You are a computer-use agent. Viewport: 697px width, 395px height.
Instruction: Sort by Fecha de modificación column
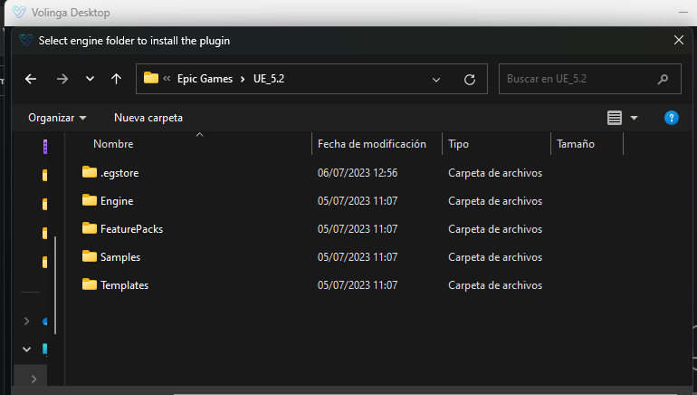(371, 144)
